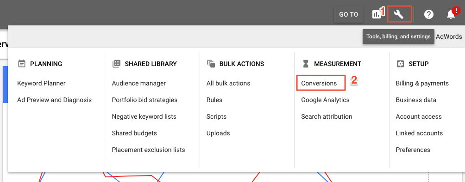Viewport: 465px width, 182px height.
Task: Open the wrench Tools, billing, and settings icon
Action: point(398,14)
